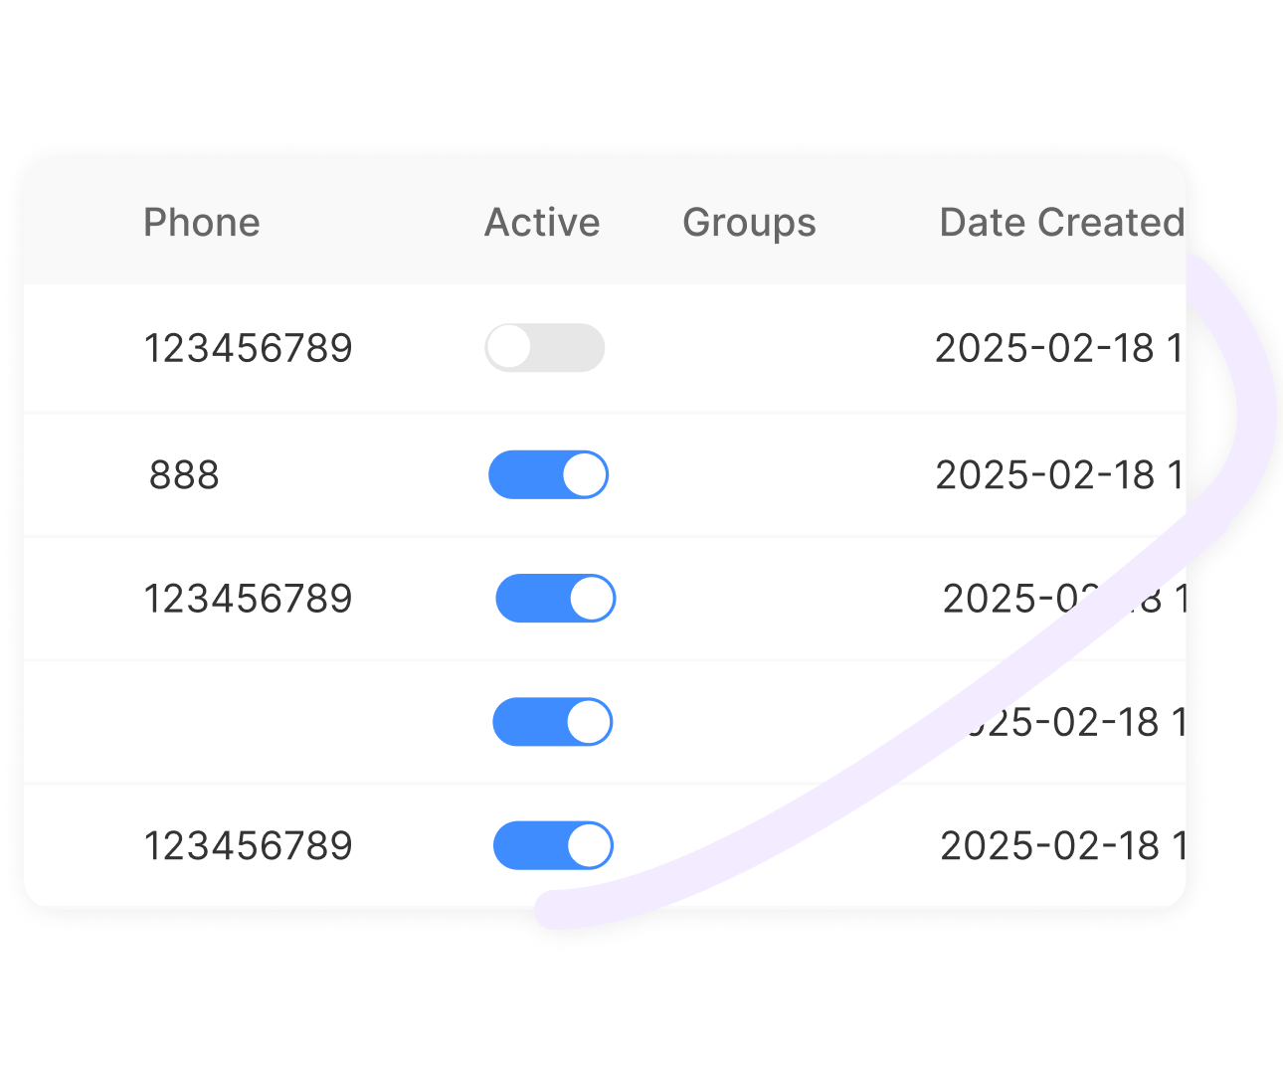1283x1068 pixels.
Task: Disable the Active toggle for phone 888
Action: point(548,474)
